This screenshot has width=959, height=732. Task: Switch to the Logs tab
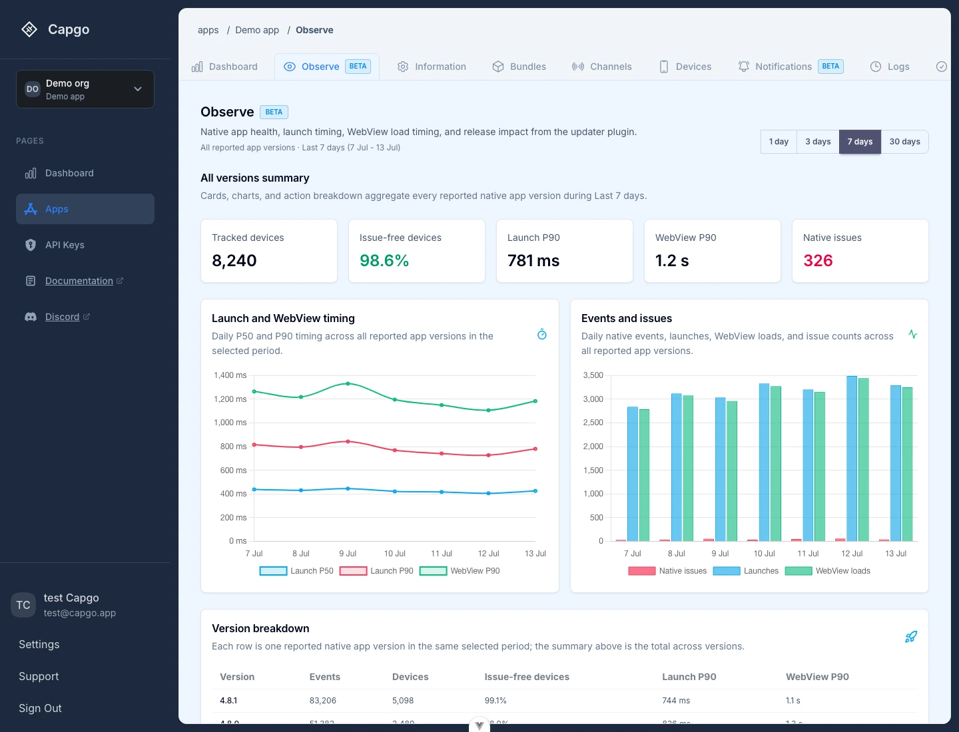click(x=890, y=67)
